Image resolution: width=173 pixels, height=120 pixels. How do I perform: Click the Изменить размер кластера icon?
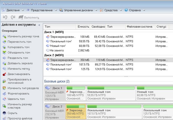[x=4, y=106]
